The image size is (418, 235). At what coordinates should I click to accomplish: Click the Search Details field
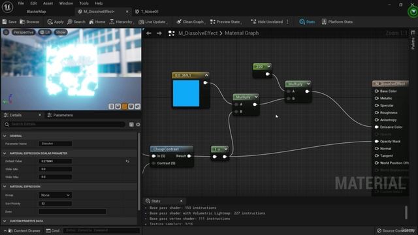click(x=64, y=124)
